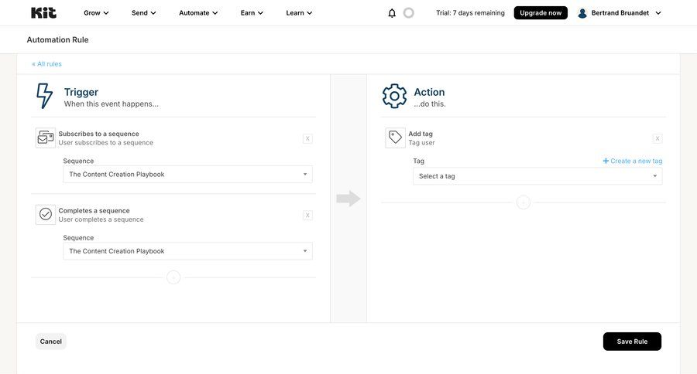Screen dimensions: 697x374
Task: Click the user avatar icon
Action: pyautogui.click(x=582, y=13)
